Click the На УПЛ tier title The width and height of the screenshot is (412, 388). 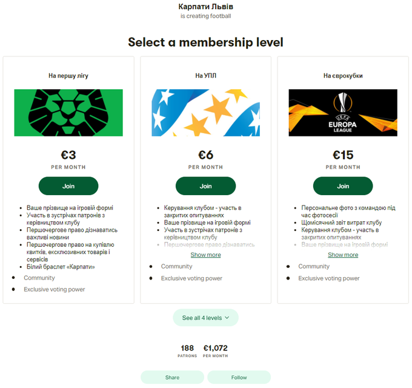(205, 76)
